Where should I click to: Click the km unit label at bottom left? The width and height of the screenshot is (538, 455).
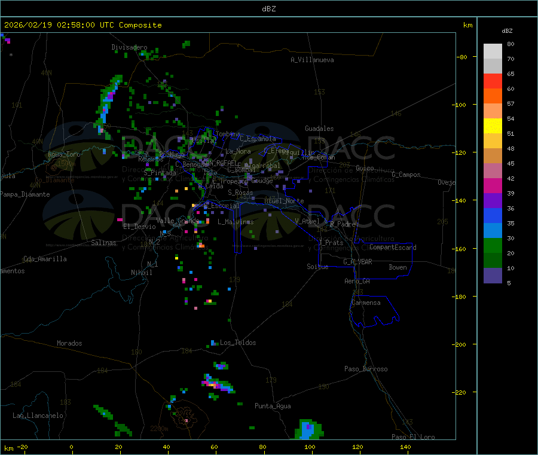[x=8, y=448]
